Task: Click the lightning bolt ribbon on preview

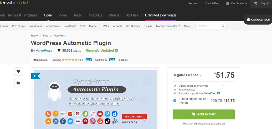Action: [36, 76]
